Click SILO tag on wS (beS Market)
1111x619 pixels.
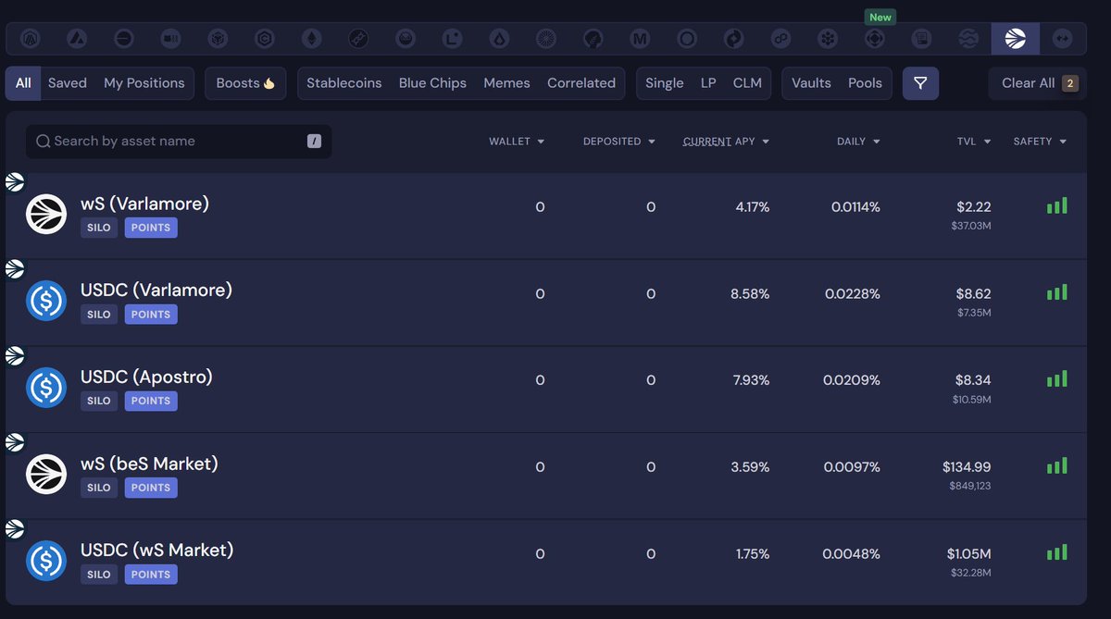click(x=99, y=488)
